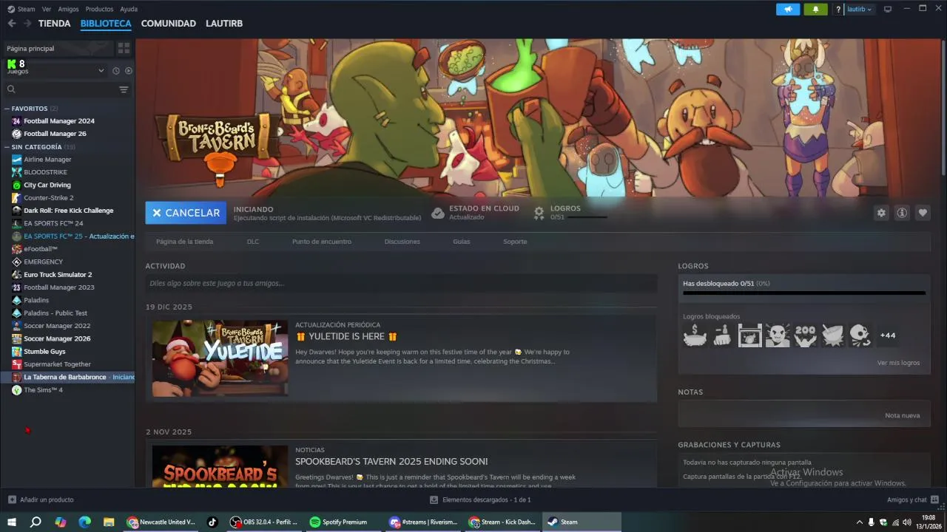Viewport: 947px width, 532px height.
Task: Go to COMUNIDAD tab
Action: point(169,24)
